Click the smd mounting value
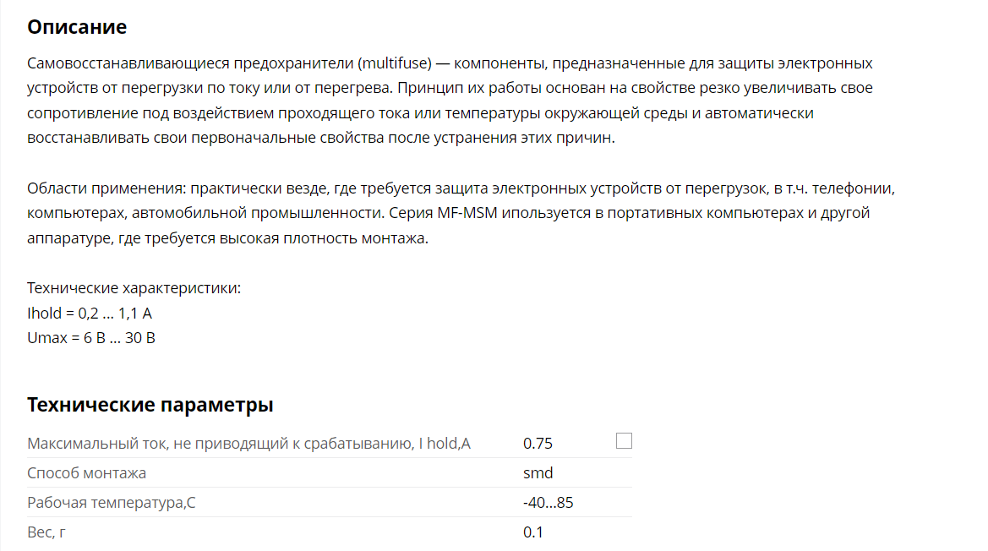The image size is (988, 551). (538, 473)
